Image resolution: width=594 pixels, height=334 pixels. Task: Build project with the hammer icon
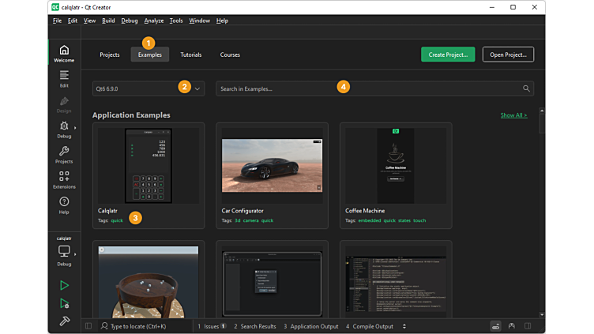pos(64,321)
